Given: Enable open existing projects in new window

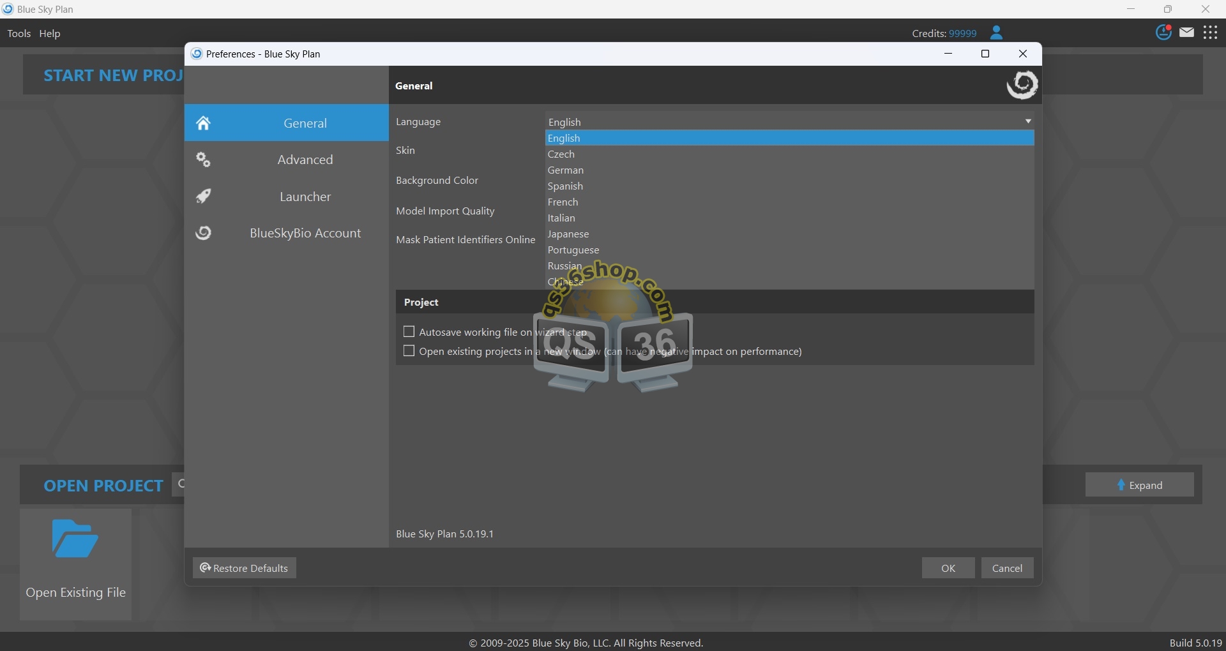Looking at the screenshot, I should (x=409, y=351).
